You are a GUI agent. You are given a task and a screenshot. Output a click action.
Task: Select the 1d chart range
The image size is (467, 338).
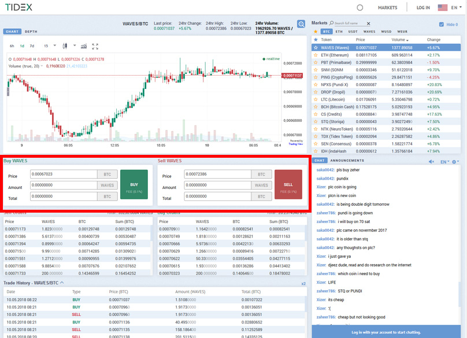[x=22, y=46]
